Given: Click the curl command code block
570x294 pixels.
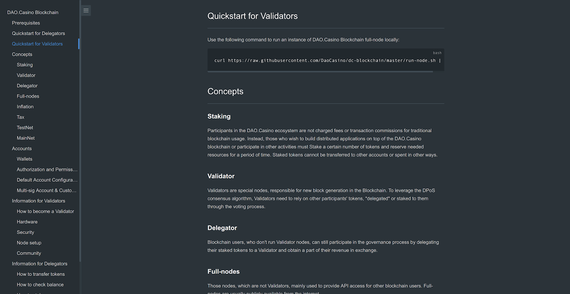Looking at the screenshot, I should (x=326, y=60).
